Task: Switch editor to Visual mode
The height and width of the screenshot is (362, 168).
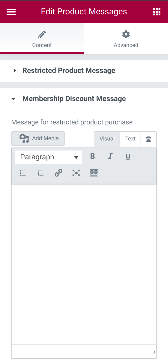Action: (107, 139)
